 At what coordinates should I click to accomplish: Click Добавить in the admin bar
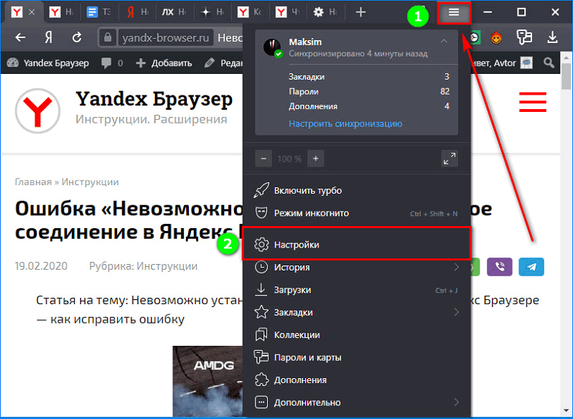[x=164, y=63]
